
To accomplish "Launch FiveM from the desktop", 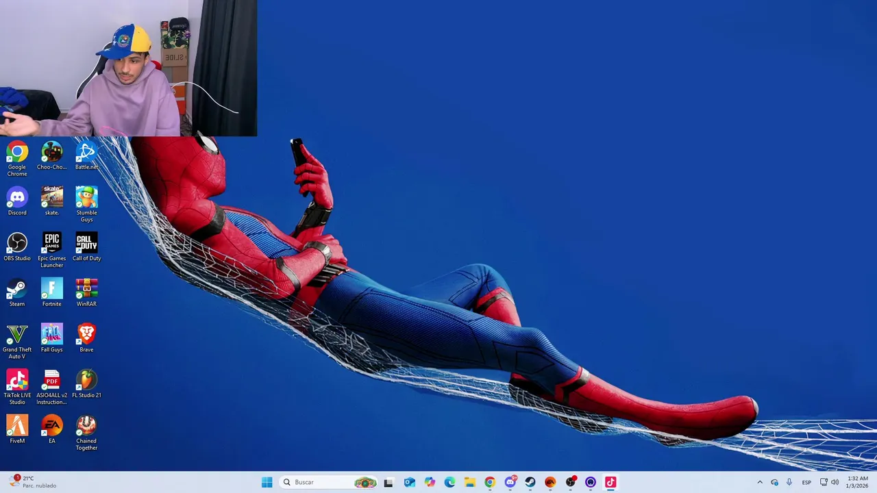I will point(17,429).
